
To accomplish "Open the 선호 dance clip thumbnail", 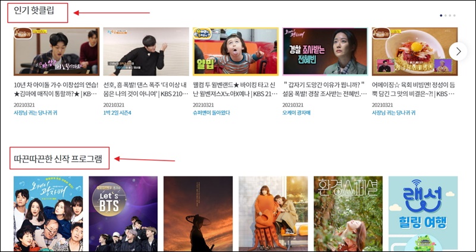I will point(146,52).
